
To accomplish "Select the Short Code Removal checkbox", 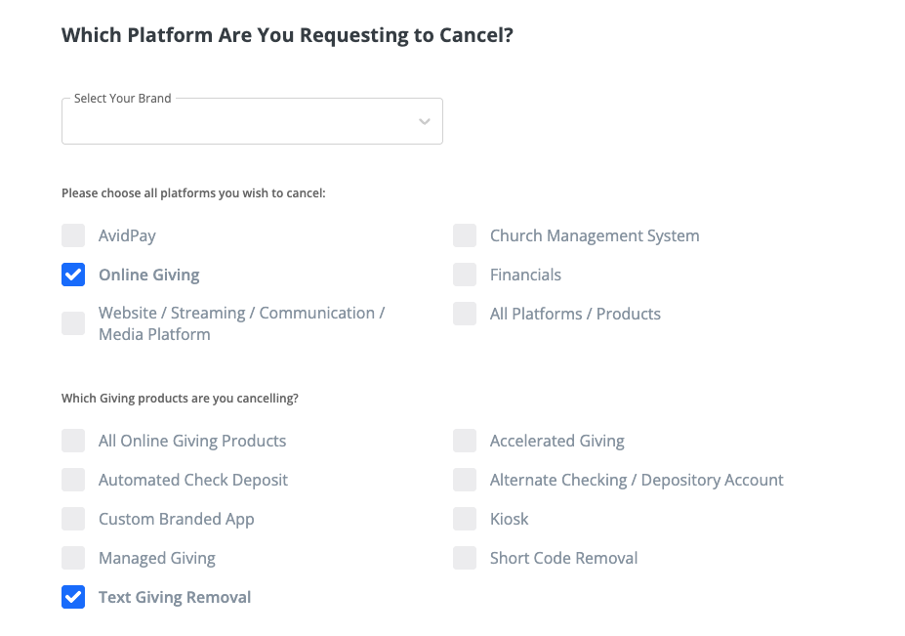I will click(465, 558).
